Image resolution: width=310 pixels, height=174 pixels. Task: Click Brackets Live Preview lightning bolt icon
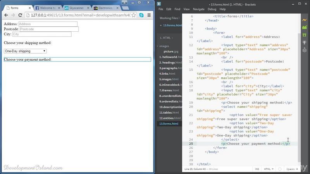304,20
